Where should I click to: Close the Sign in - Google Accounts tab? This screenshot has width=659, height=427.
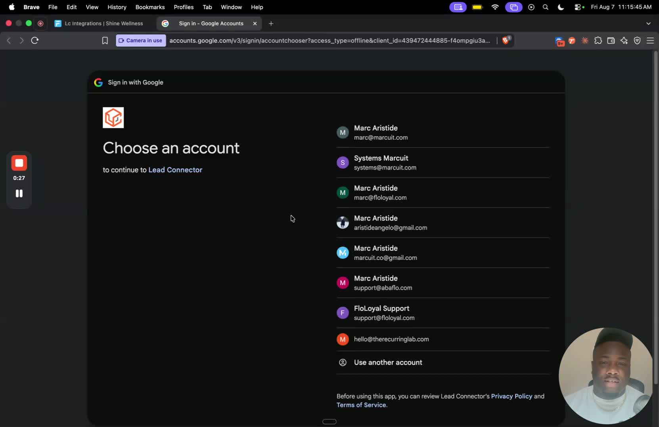(x=255, y=23)
